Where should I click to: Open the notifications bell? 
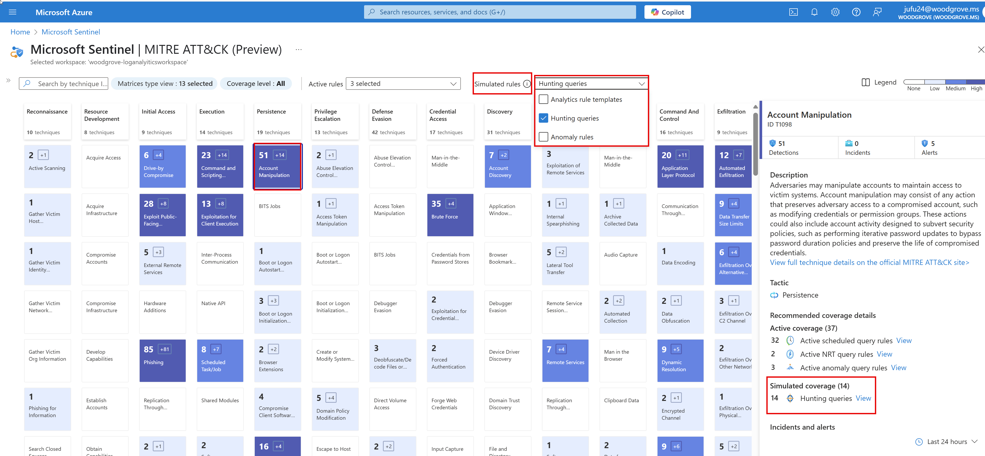pyautogui.click(x=814, y=12)
